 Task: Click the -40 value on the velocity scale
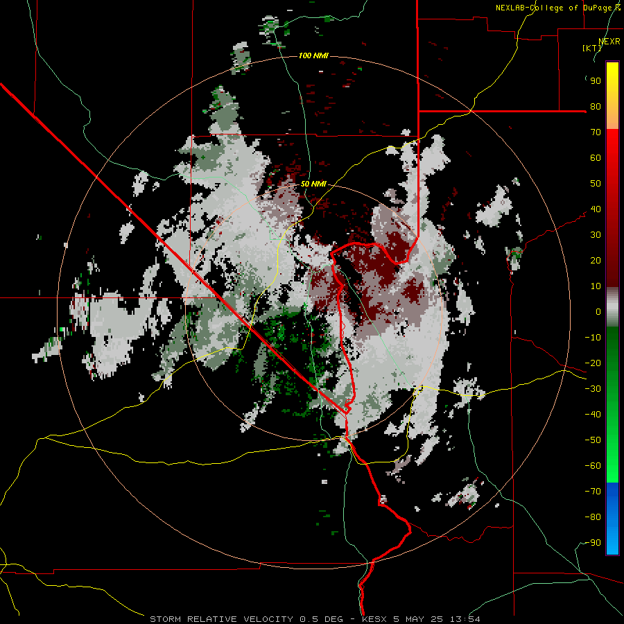[593, 415]
